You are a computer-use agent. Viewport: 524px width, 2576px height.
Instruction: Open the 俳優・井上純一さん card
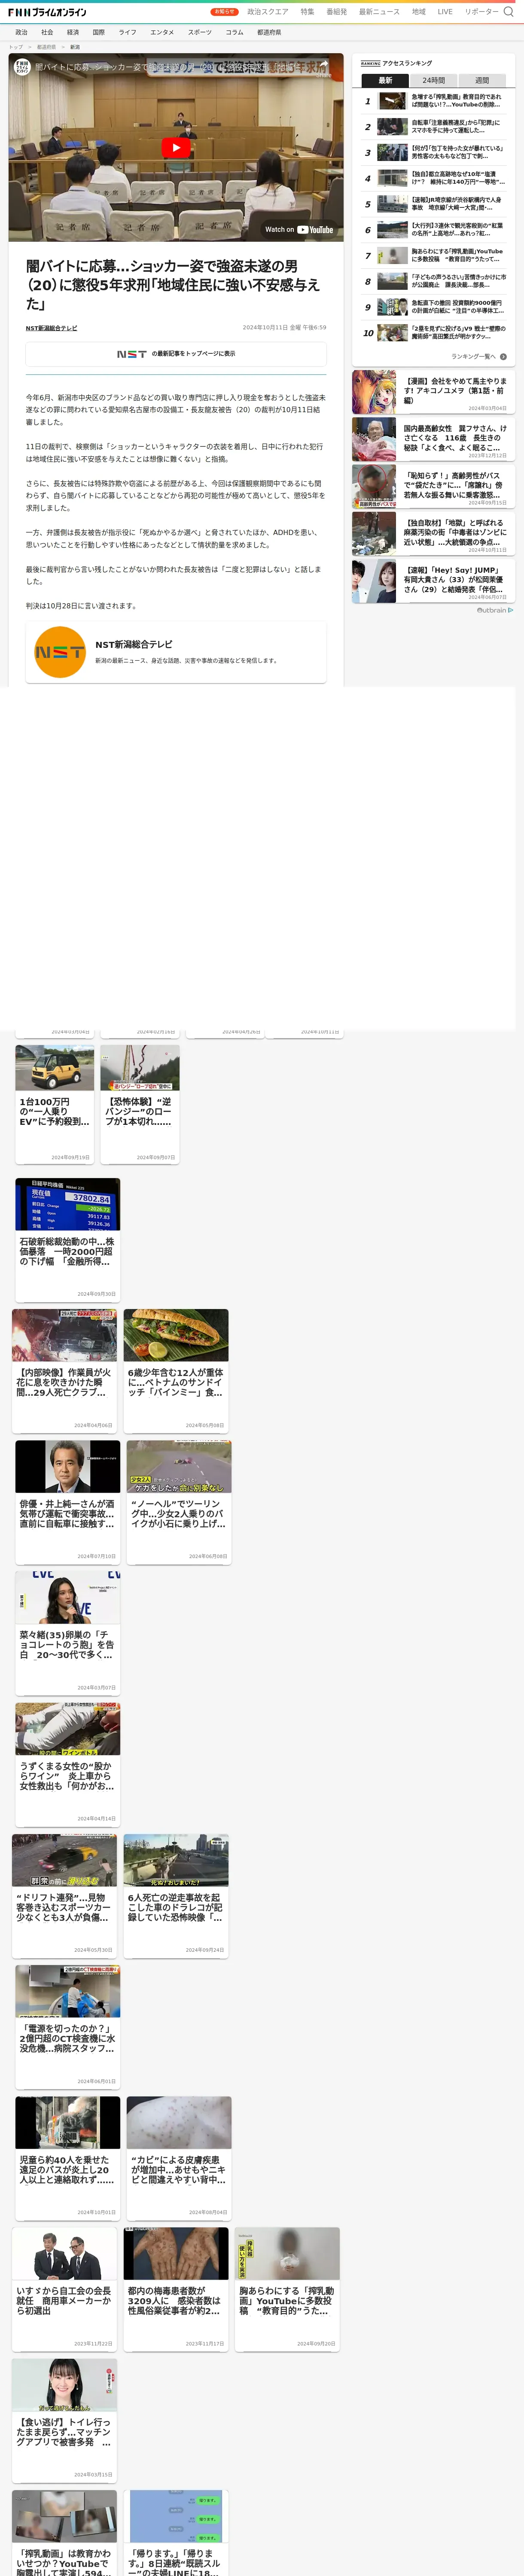pos(68,1501)
